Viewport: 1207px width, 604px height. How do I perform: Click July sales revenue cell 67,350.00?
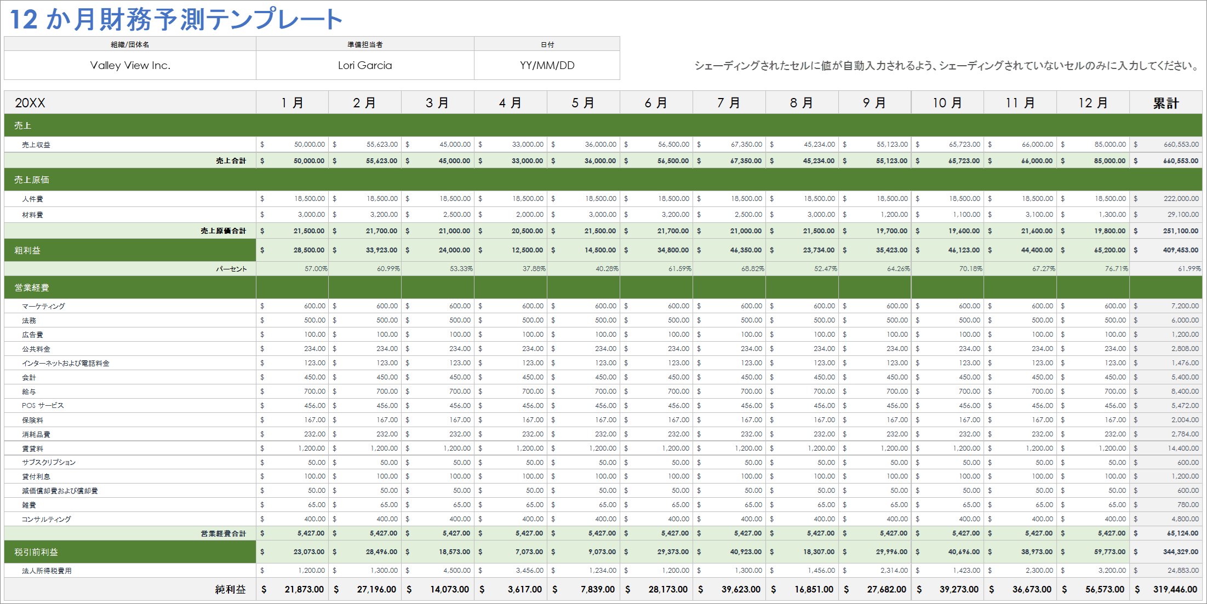(x=729, y=145)
